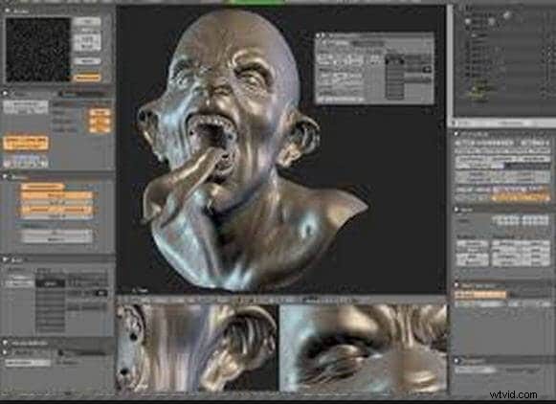This screenshot has width=556, height=404.
Task: Collapse the left panel containing the dark list
Action: 6,259
